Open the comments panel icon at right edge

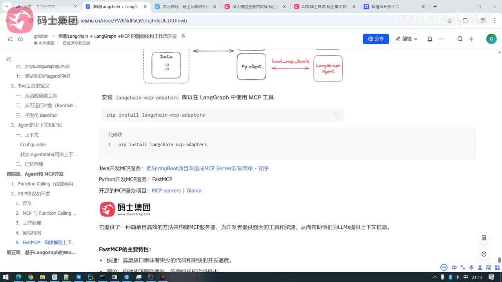[484, 238]
